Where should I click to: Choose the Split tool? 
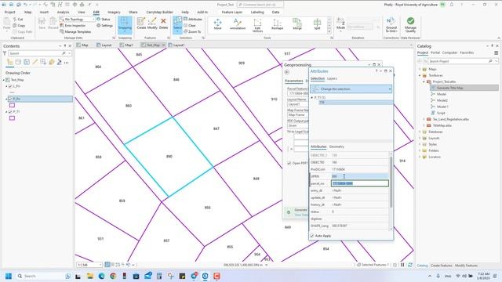coord(317,24)
